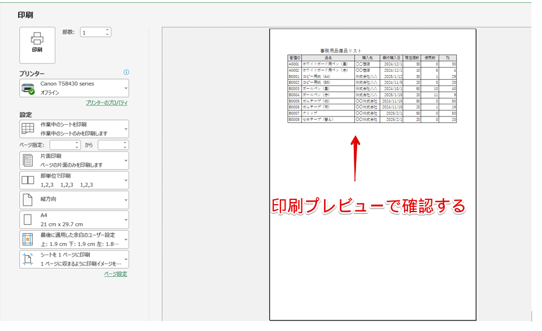Click cell A0001 in the preview table
542x331 pixels.
click(294, 64)
